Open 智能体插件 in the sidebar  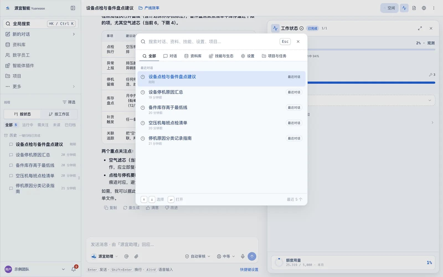40,66
